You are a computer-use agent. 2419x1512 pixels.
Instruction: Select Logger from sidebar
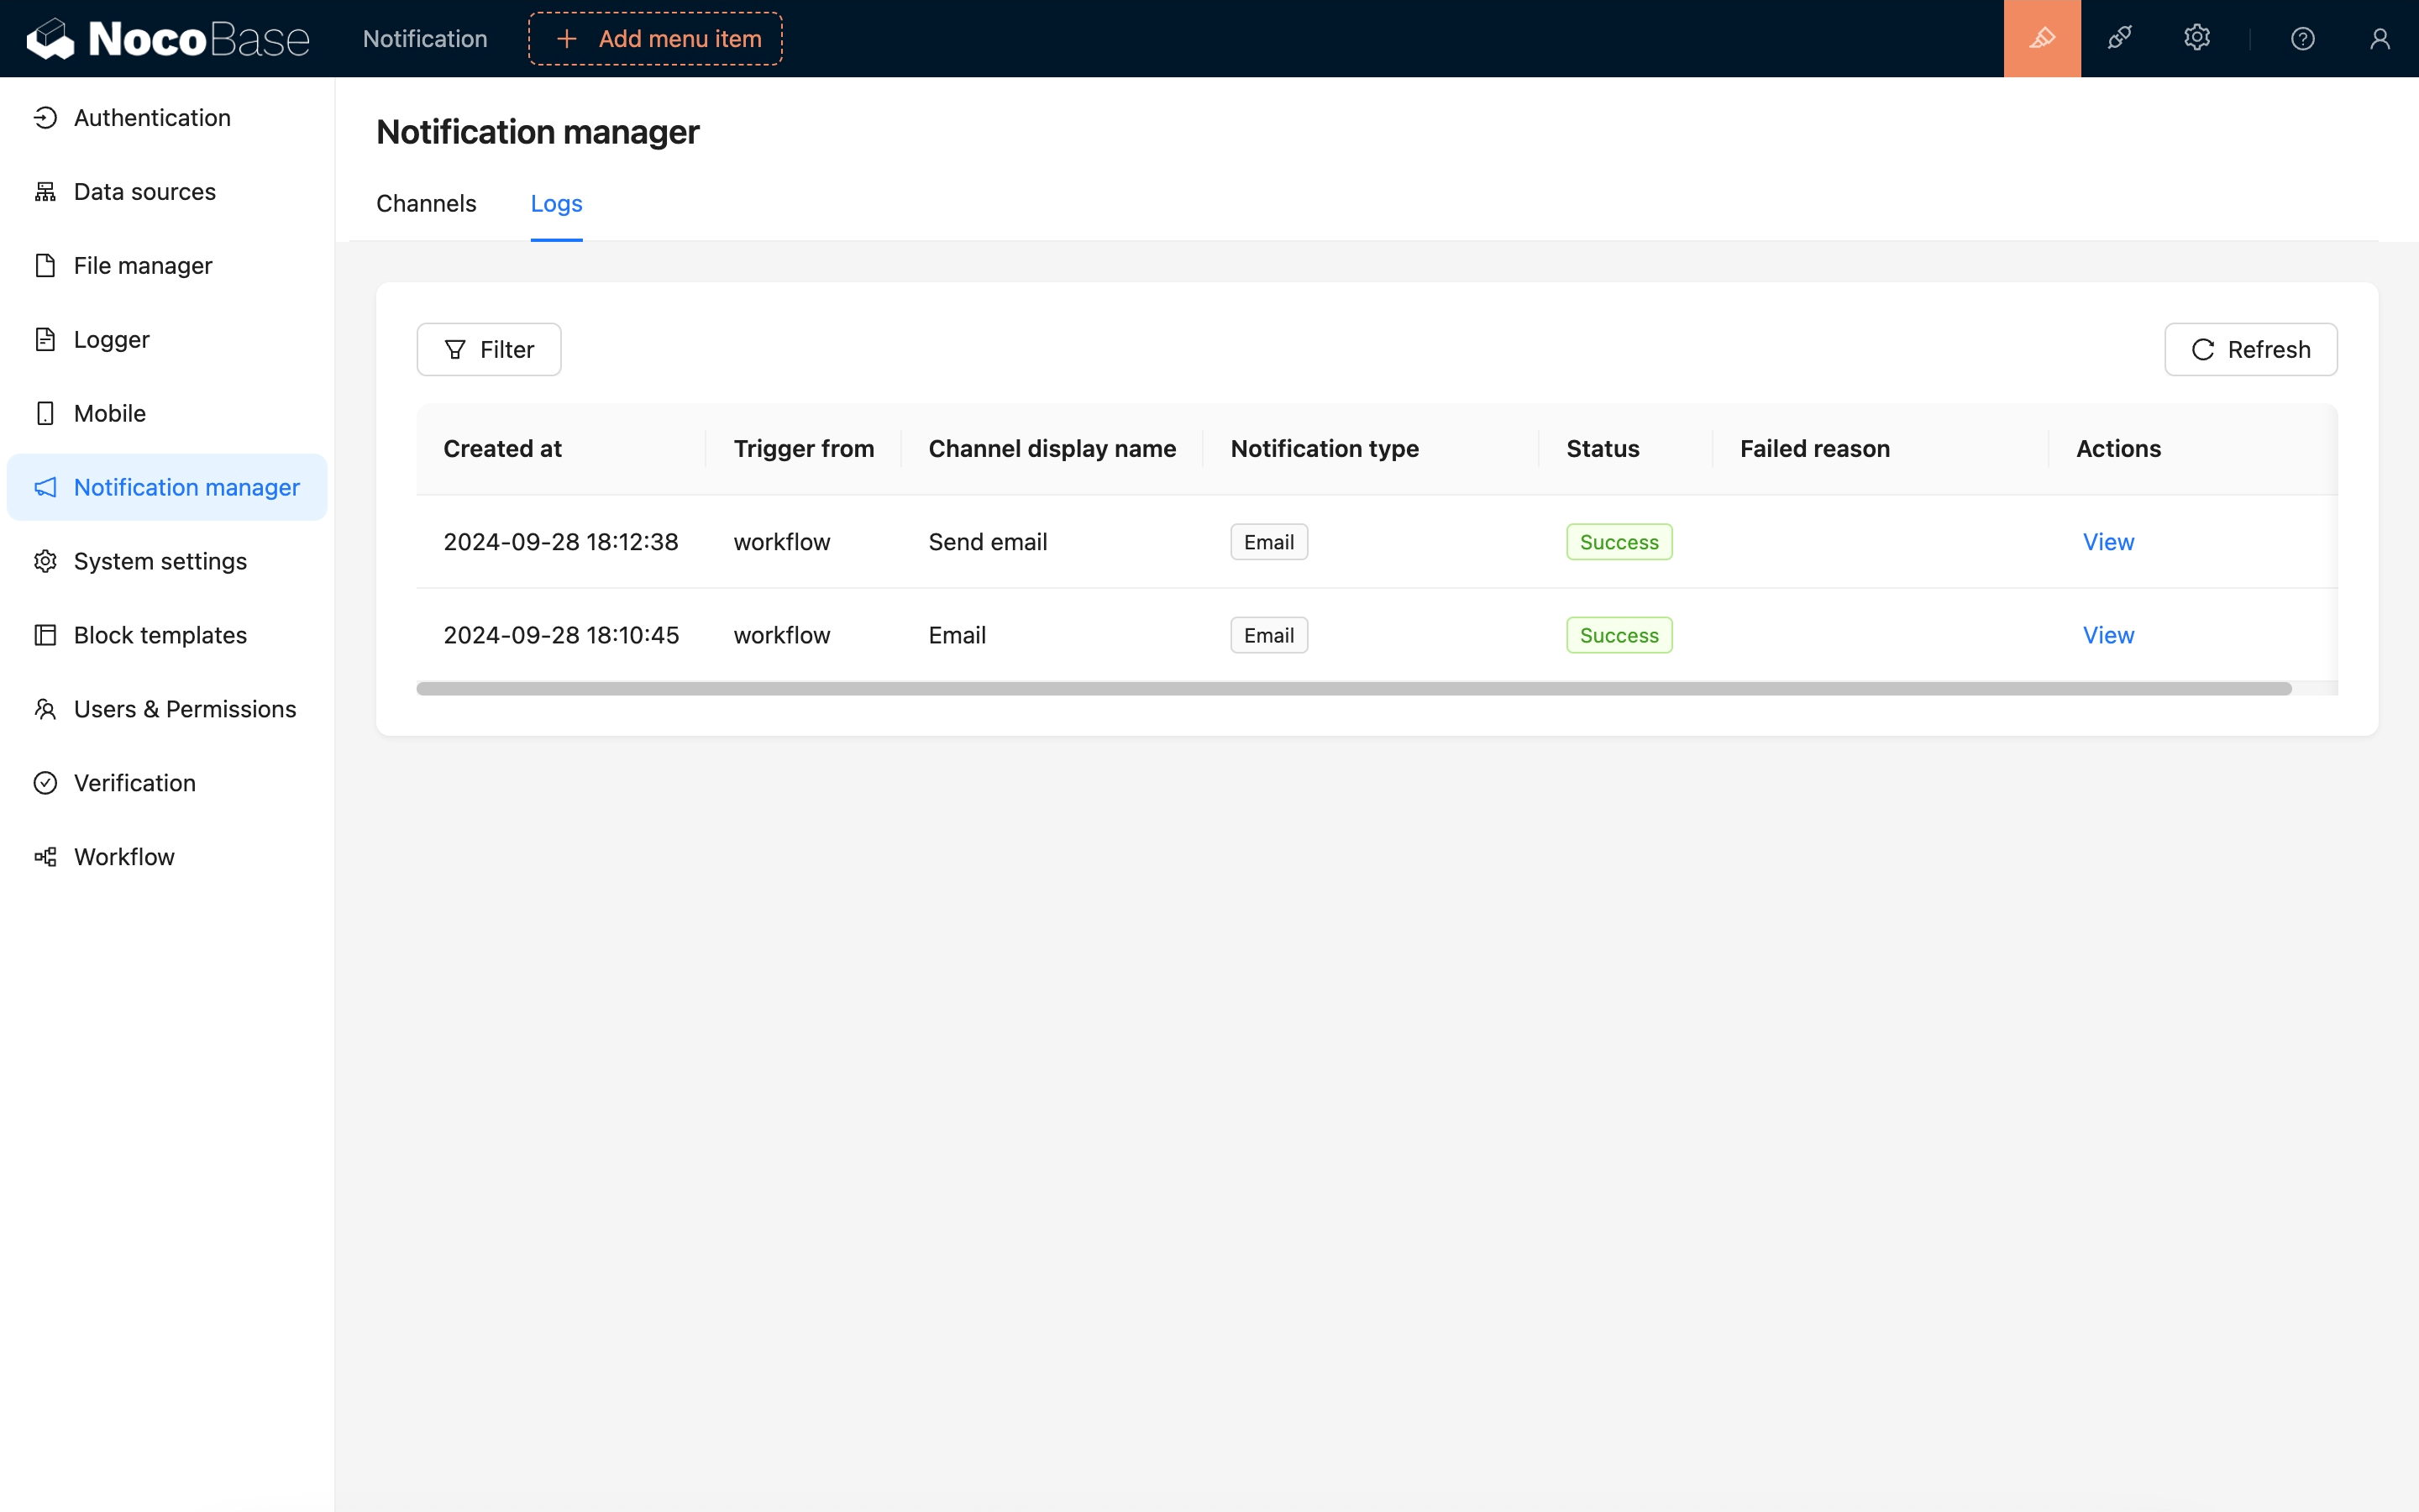pos(111,340)
